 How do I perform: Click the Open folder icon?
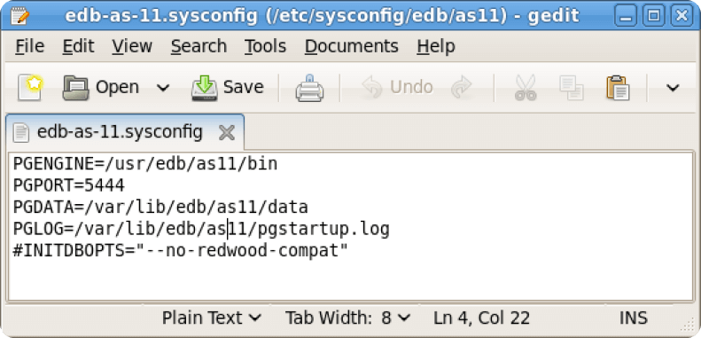coord(75,87)
